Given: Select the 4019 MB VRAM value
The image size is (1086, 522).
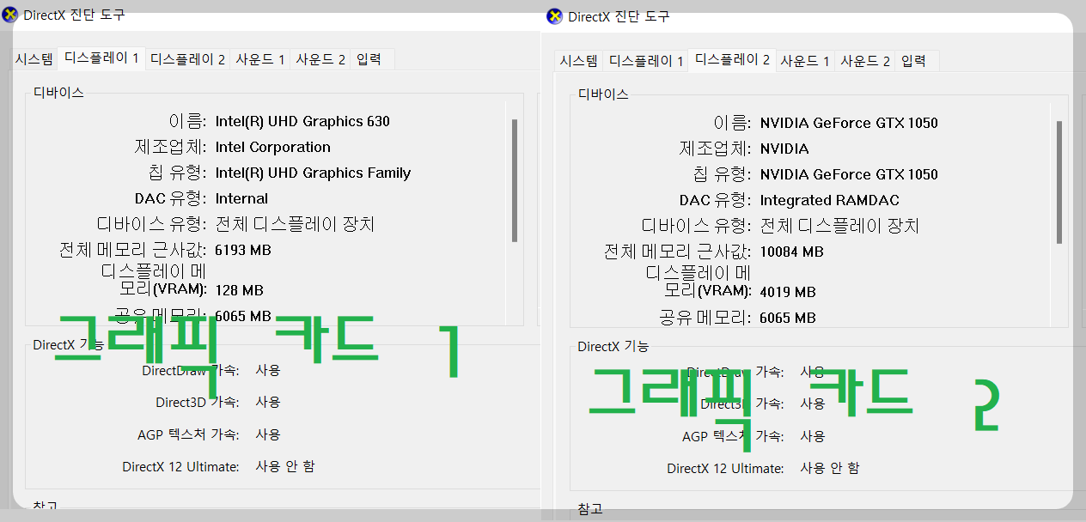Looking at the screenshot, I should [x=788, y=292].
